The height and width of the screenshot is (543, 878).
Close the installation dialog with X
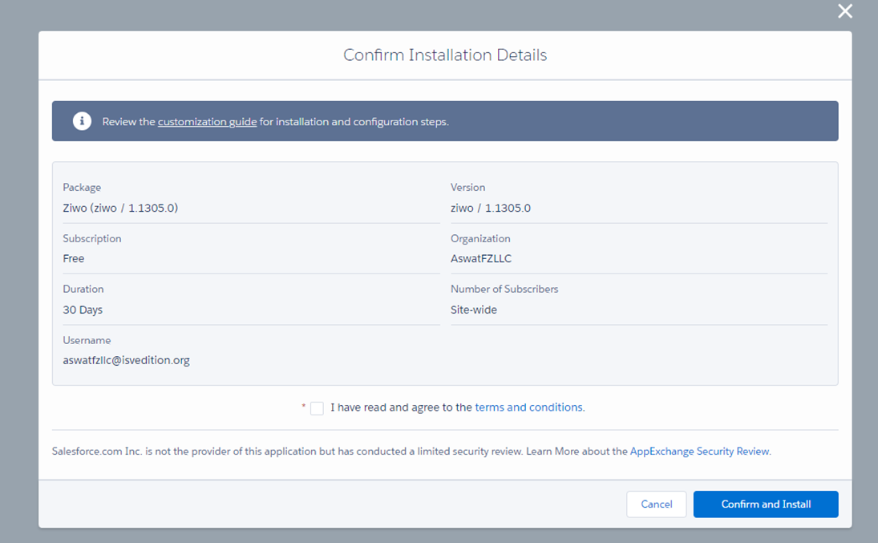845,11
